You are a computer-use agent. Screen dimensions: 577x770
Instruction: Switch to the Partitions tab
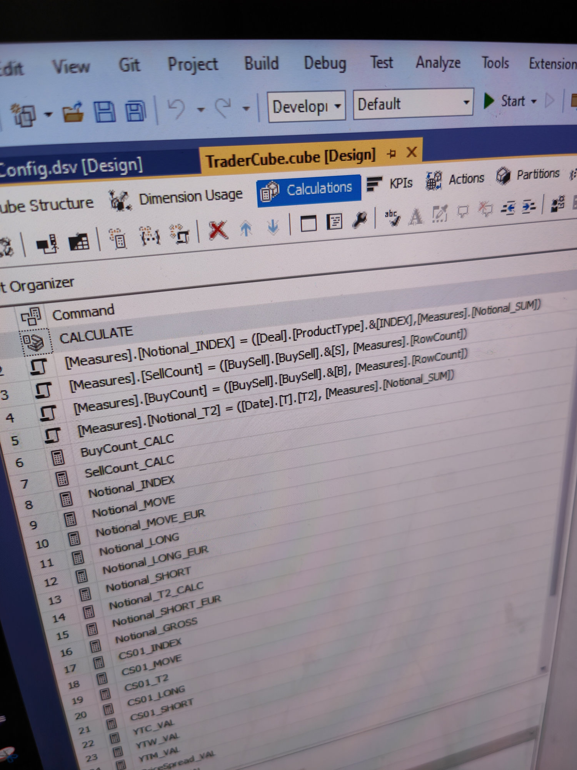pos(527,175)
